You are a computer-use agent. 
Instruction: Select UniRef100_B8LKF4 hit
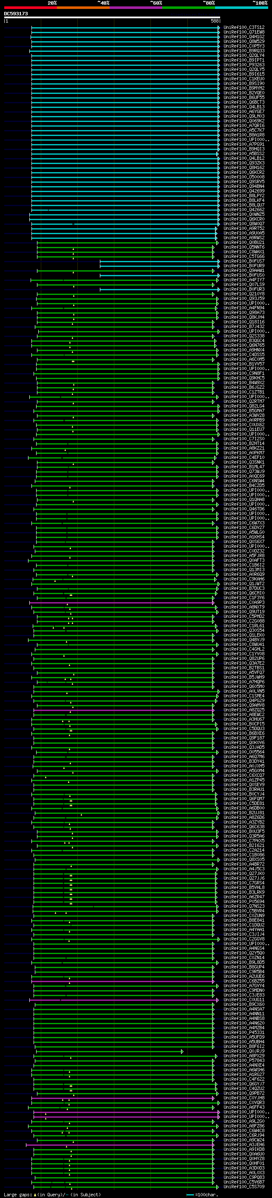[x=244, y=200]
